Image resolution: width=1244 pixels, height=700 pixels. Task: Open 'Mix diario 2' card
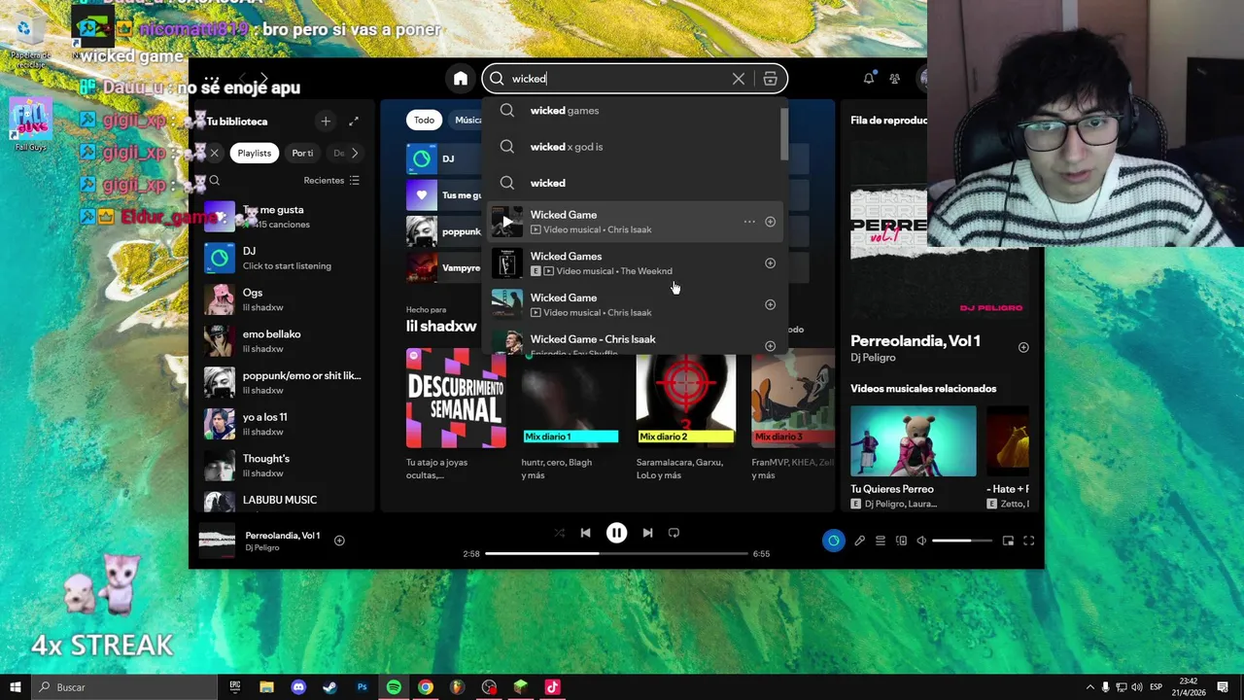(x=685, y=414)
